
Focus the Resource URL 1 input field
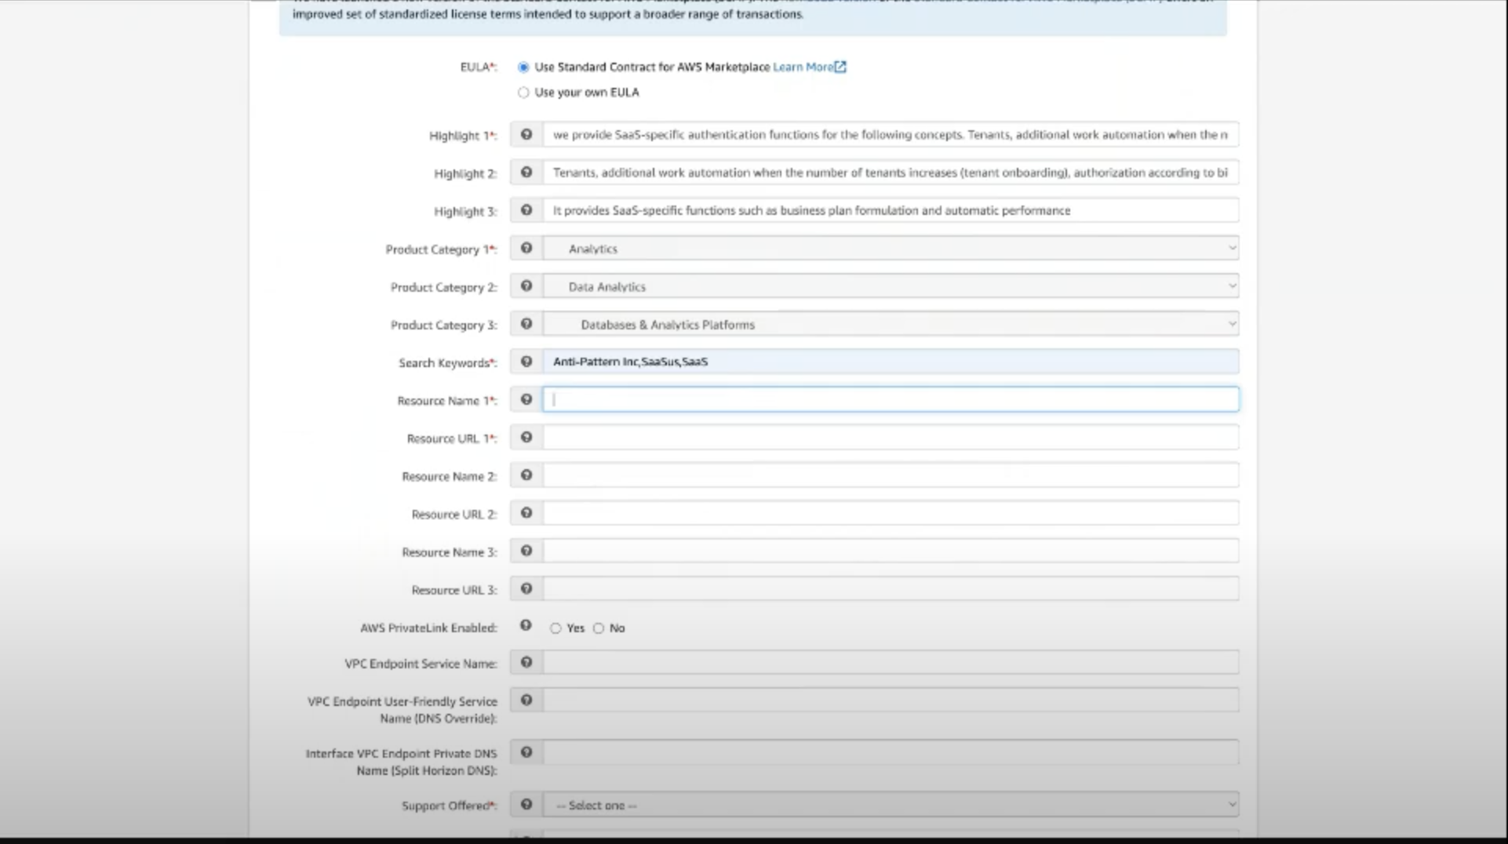click(891, 437)
